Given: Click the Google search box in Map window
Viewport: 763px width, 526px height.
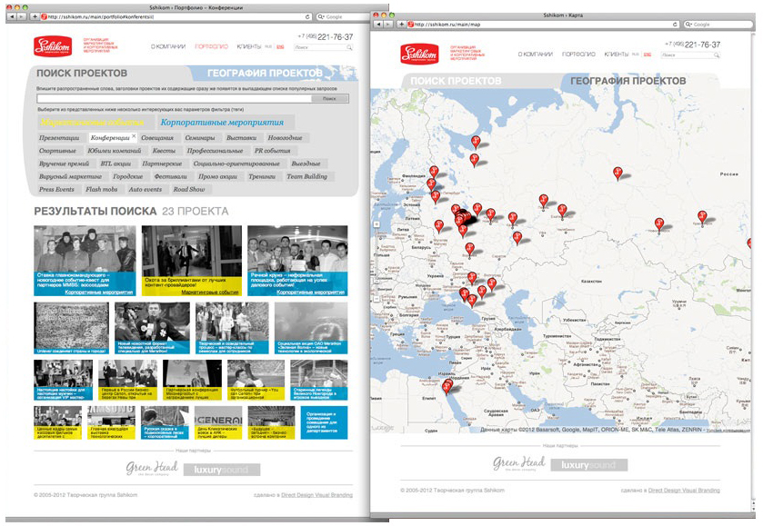Looking at the screenshot, I should [x=718, y=25].
